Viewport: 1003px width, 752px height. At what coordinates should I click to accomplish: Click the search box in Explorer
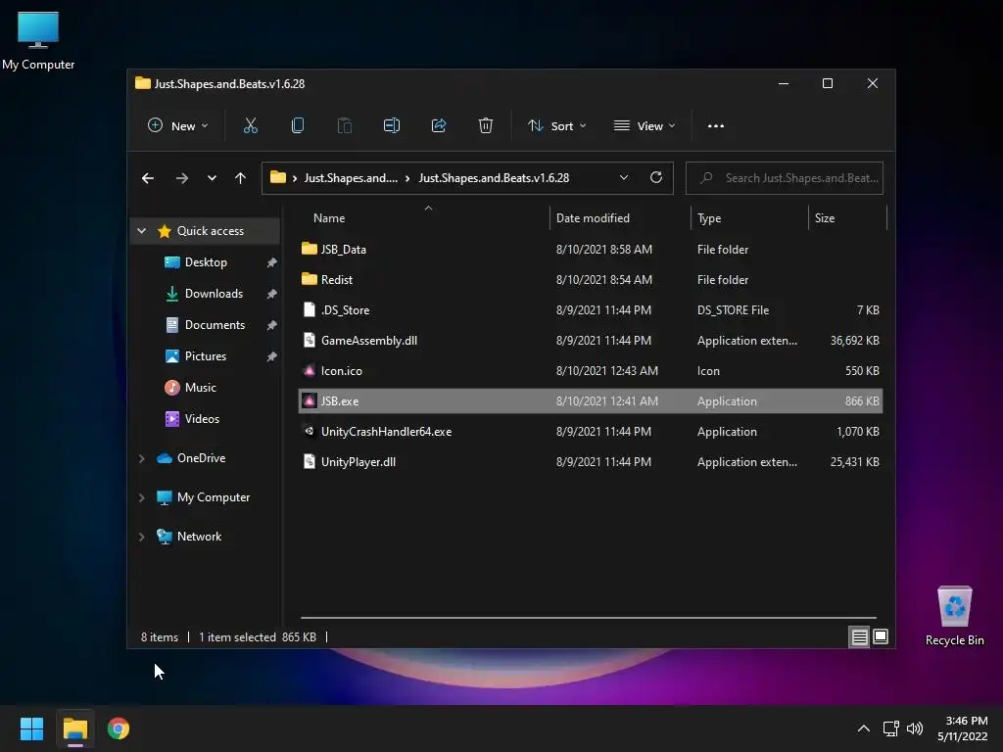tap(785, 178)
